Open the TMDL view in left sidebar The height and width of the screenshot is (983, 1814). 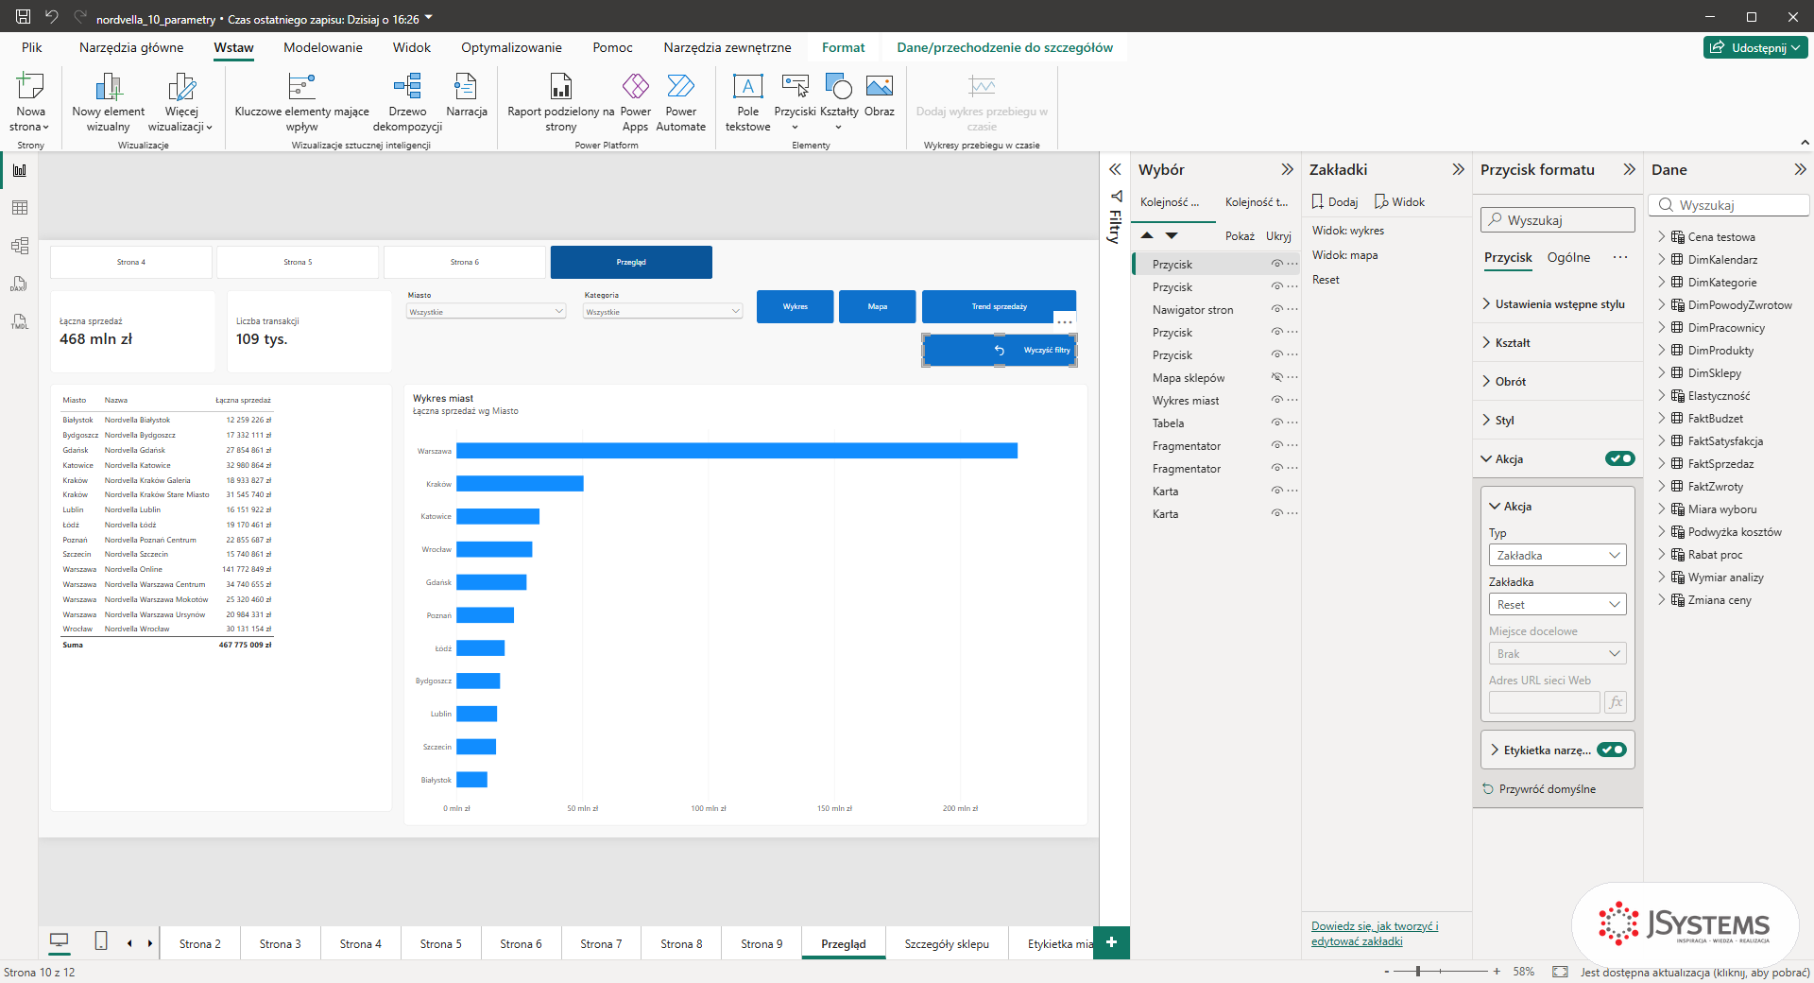click(x=20, y=321)
